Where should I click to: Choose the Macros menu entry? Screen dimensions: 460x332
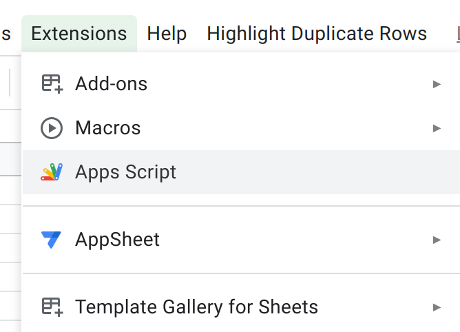point(108,128)
